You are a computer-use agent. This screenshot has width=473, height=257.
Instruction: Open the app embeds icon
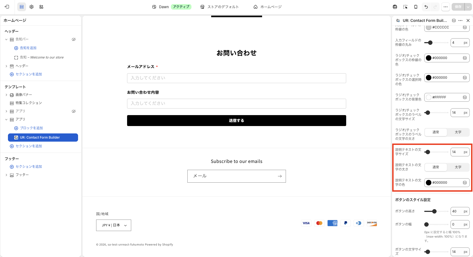coord(41,7)
